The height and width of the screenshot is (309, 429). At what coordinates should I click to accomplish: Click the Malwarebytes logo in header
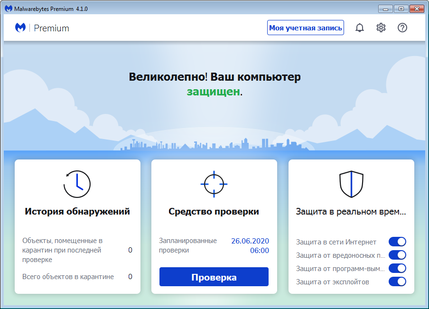(x=21, y=28)
